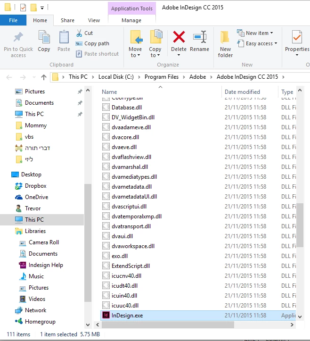Open the File menu tab
Image resolution: width=310 pixels, height=341 pixels.
pos(13,20)
